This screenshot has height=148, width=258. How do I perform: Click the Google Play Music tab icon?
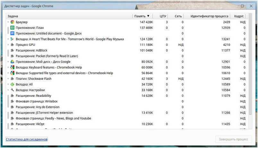12,39
